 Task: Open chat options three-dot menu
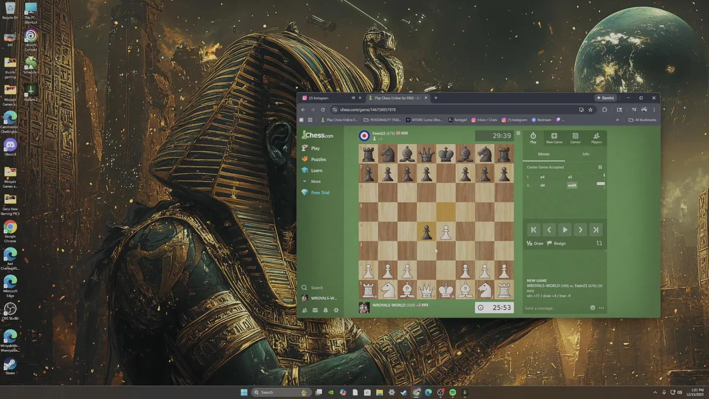602,308
